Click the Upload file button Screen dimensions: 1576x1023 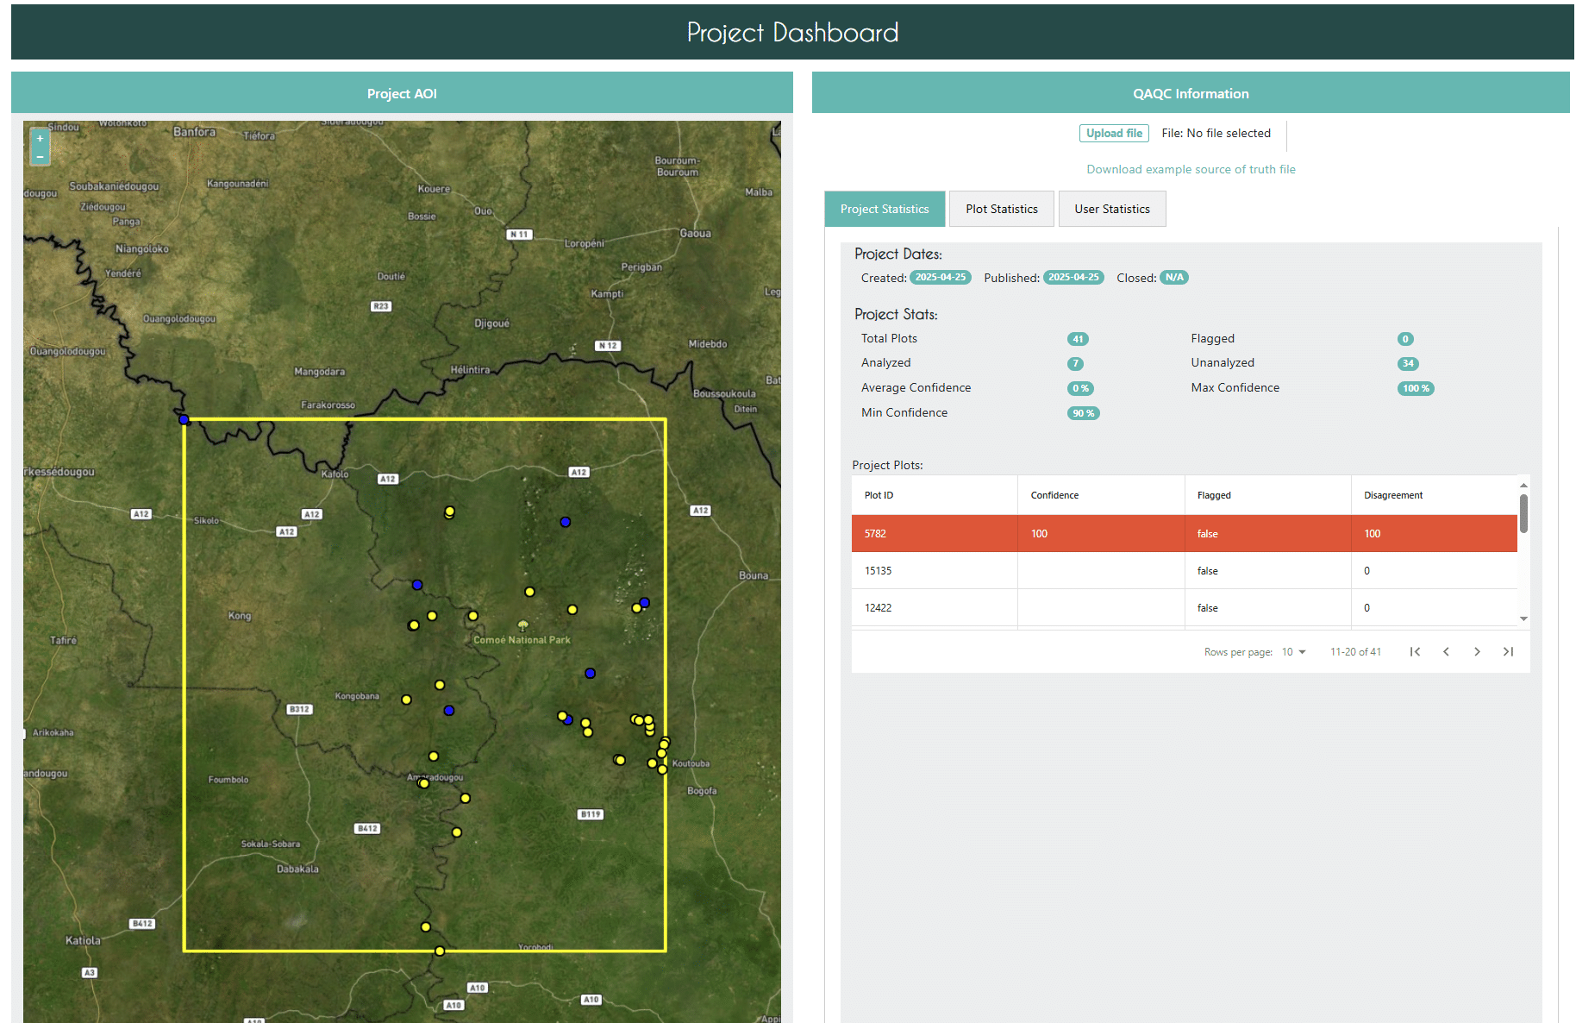(x=1114, y=133)
